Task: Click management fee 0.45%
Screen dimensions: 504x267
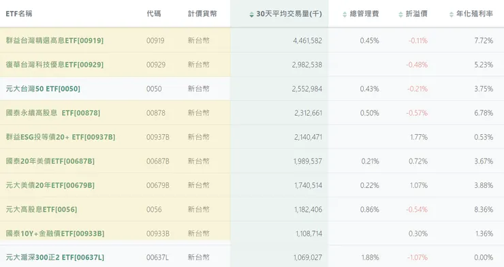Action: 369,40
